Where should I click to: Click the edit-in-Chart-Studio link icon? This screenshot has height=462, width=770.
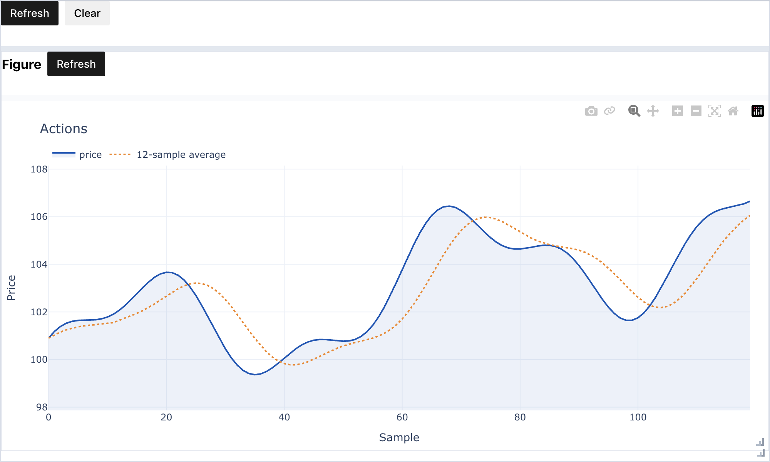[x=609, y=111]
